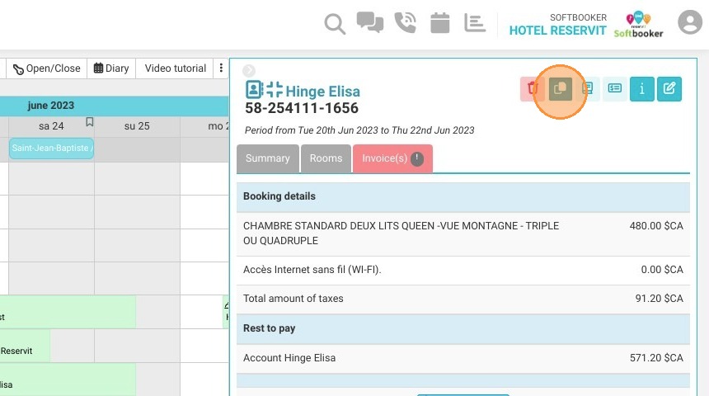Click the green Reservit booking bar
709x396 pixels.
(25, 346)
